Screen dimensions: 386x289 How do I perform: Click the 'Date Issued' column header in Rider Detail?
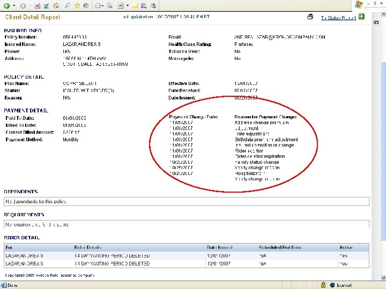pyautogui.click(x=220, y=247)
